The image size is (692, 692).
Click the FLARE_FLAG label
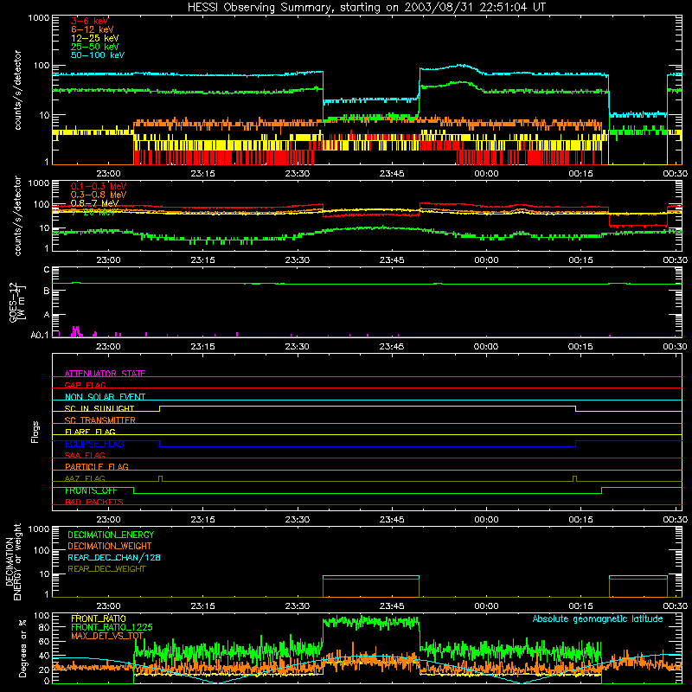tap(90, 432)
